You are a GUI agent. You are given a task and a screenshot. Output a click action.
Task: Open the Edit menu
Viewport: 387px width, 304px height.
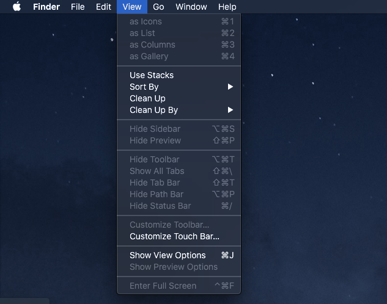click(x=103, y=7)
